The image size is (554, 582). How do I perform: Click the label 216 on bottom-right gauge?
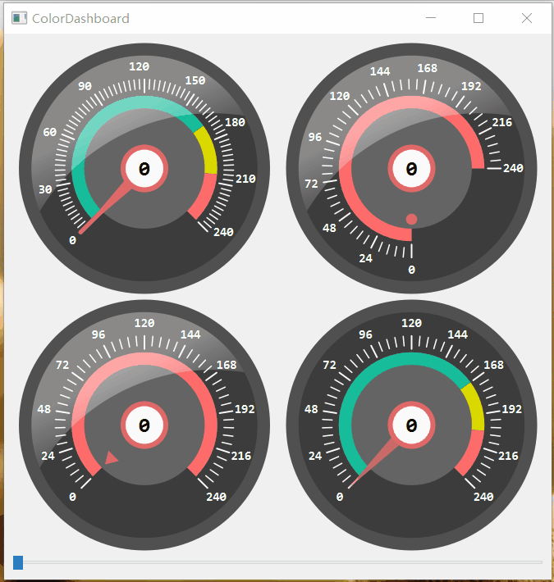[508, 456]
